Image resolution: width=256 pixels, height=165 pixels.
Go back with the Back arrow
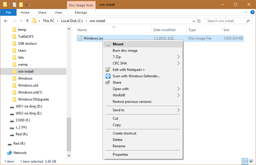6,21
